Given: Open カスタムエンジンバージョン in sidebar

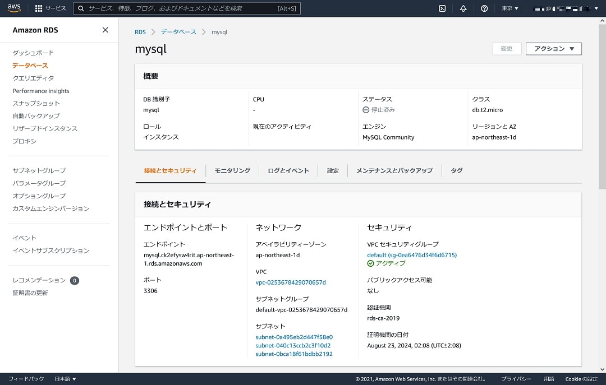Looking at the screenshot, I should click(50, 208).
